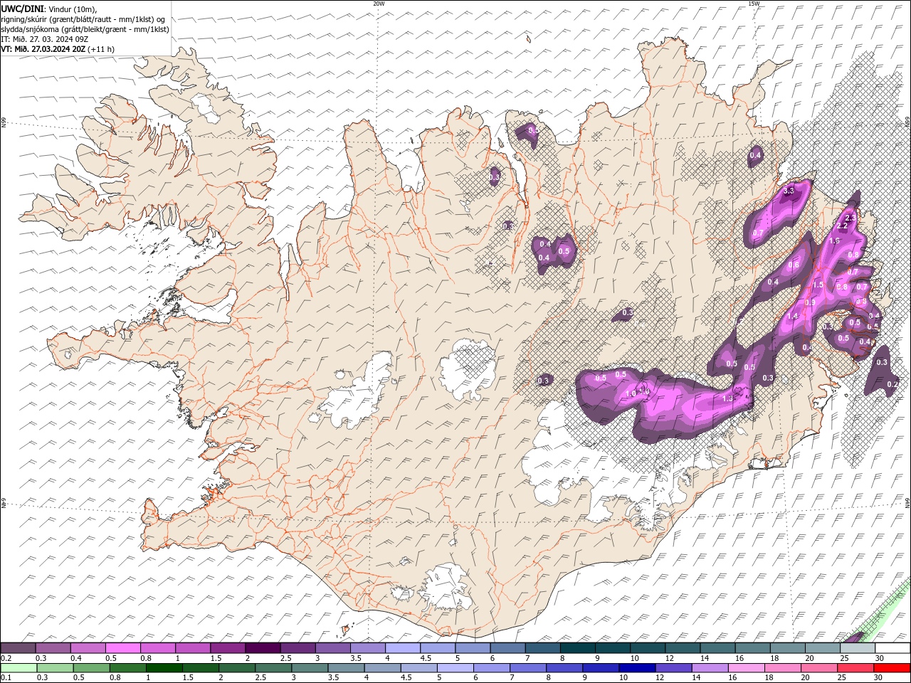Click the pale green first swatch above label 0.1
This screenshot has width=911, height=683.
point(19,668)
